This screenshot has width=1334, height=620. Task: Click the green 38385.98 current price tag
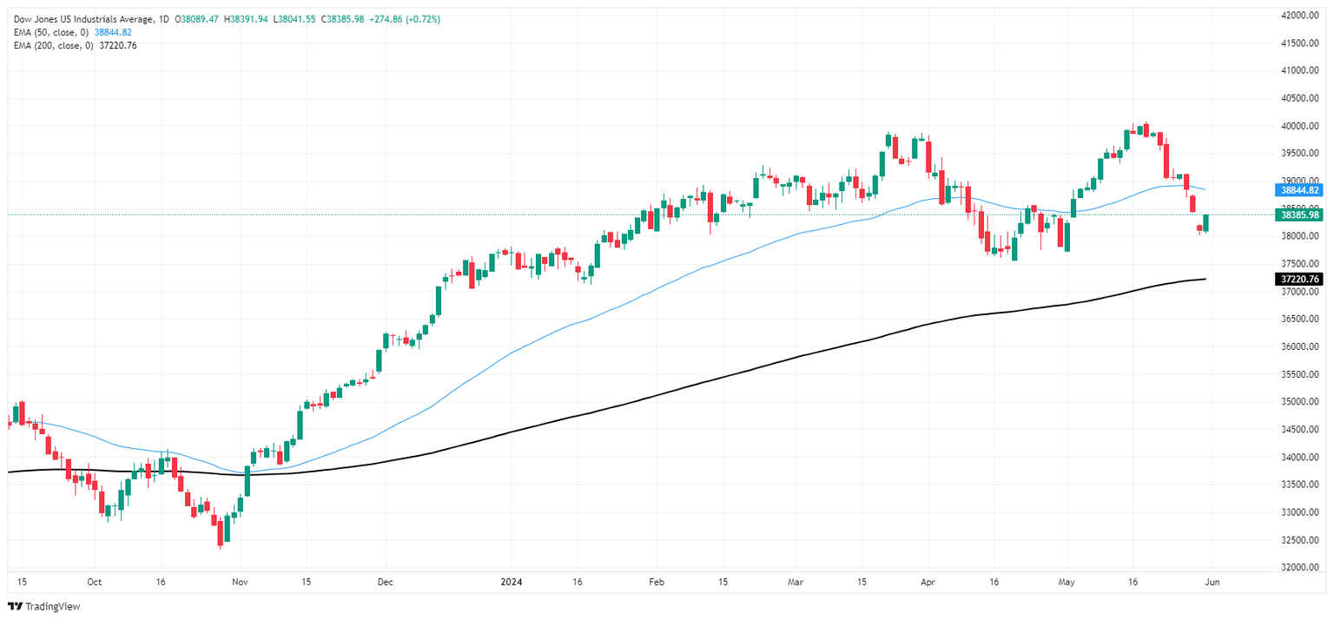click(x=1299, y=214)
